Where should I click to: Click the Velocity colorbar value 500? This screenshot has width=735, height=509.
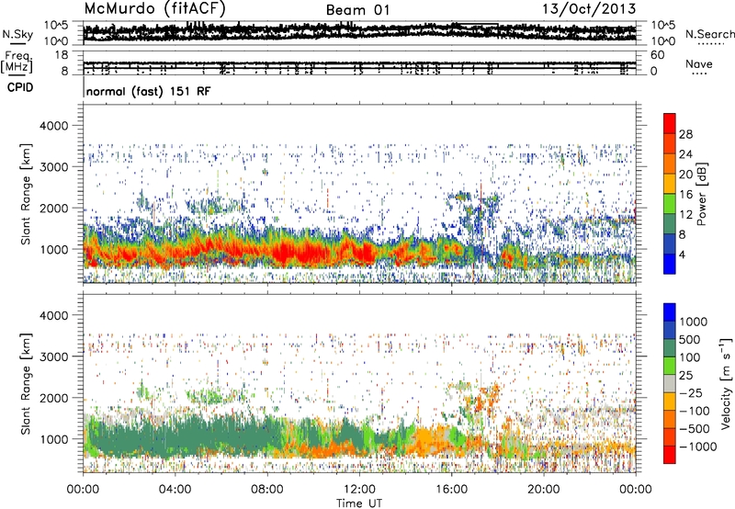click(x=690, y=339)
